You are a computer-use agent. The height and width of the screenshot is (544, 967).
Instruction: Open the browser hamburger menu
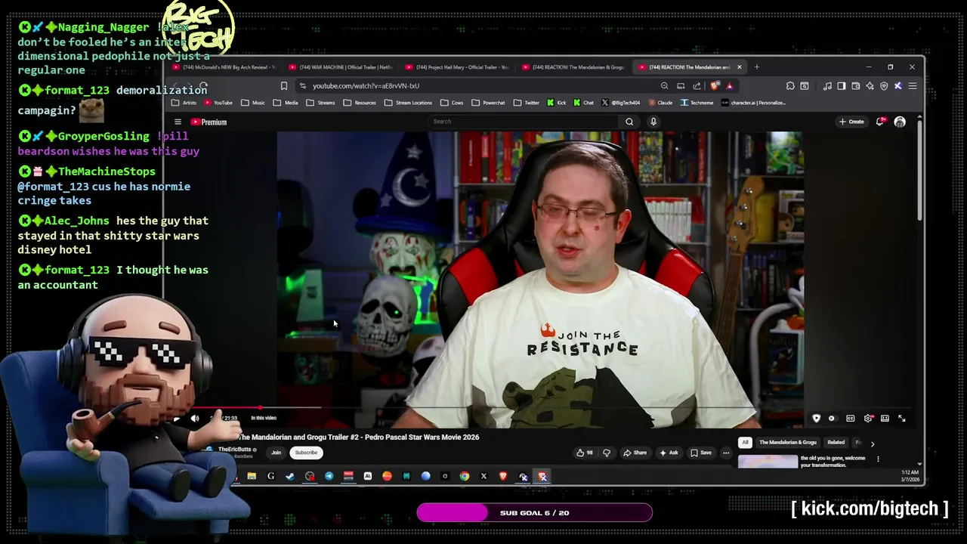tap(913, 86)
